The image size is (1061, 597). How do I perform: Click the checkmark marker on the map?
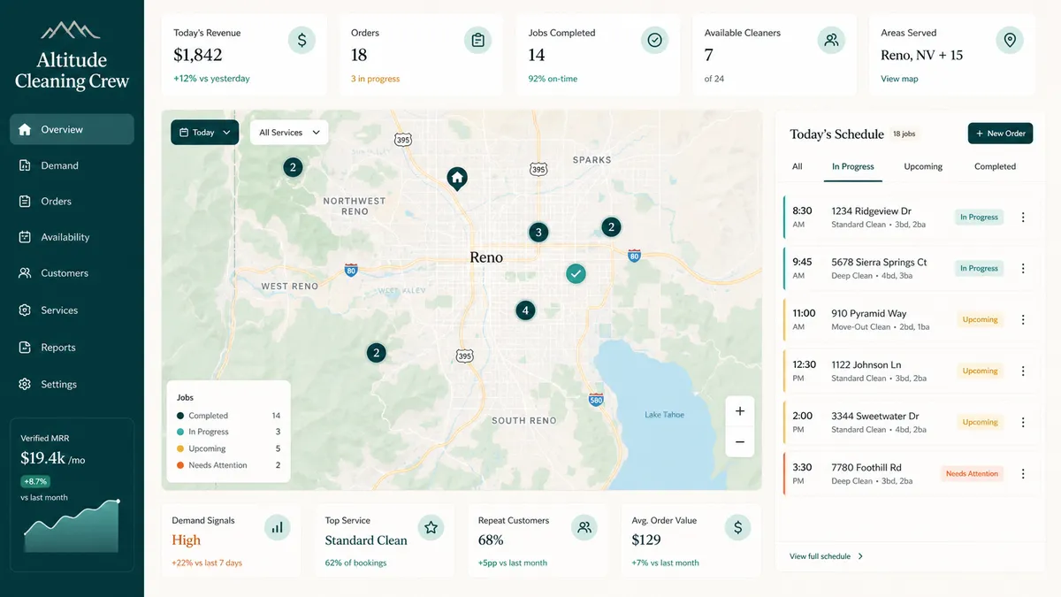click(x=576, y=274)
